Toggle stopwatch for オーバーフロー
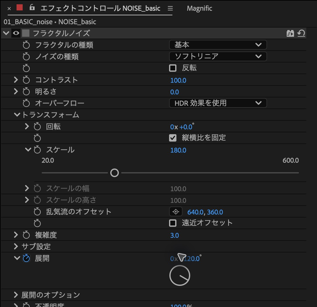This screenshot has height=307, width=317. 26,103
